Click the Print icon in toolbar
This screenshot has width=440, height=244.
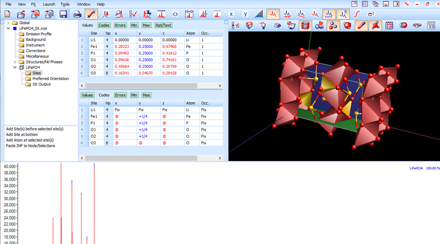tap(77, 14)
